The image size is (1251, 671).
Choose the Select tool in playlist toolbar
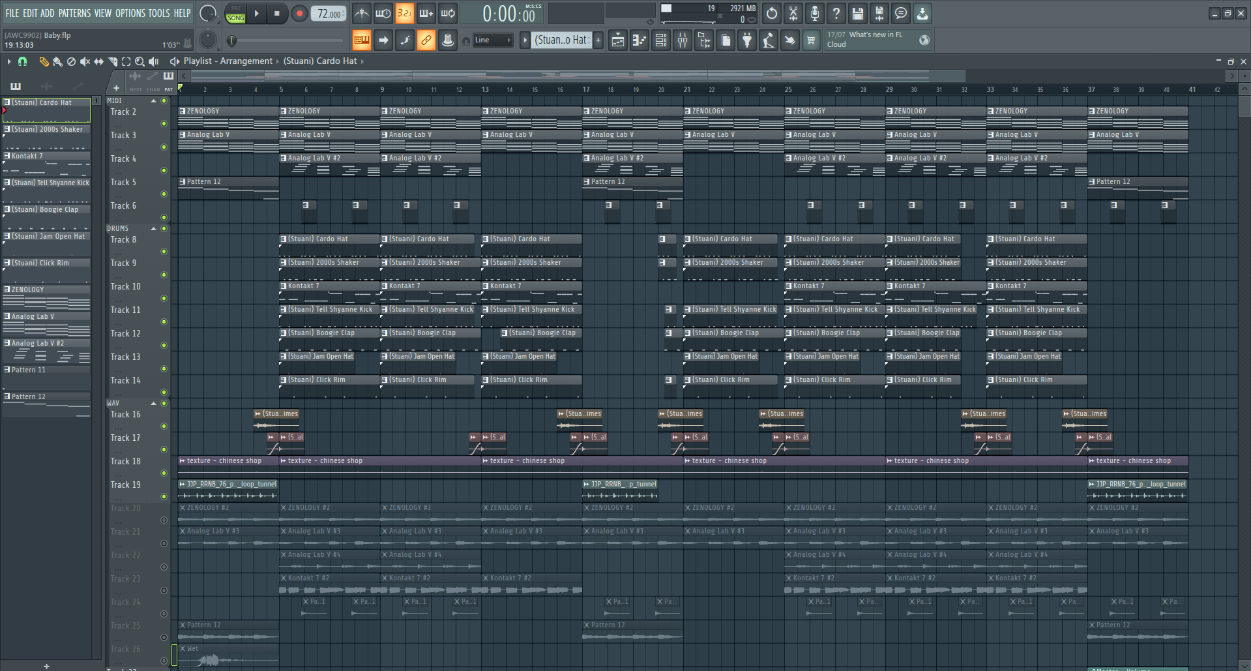[x=126, y=61]
